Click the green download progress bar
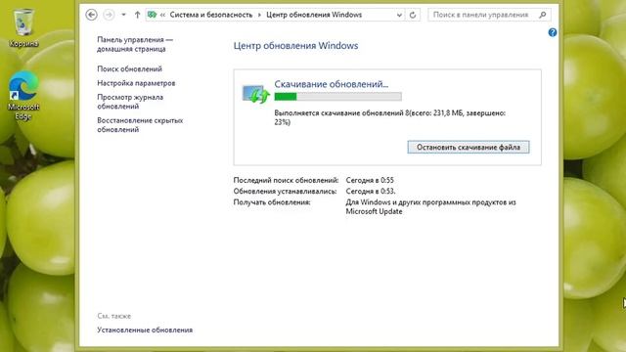This screenshot has width=626, height=352. 337,96
